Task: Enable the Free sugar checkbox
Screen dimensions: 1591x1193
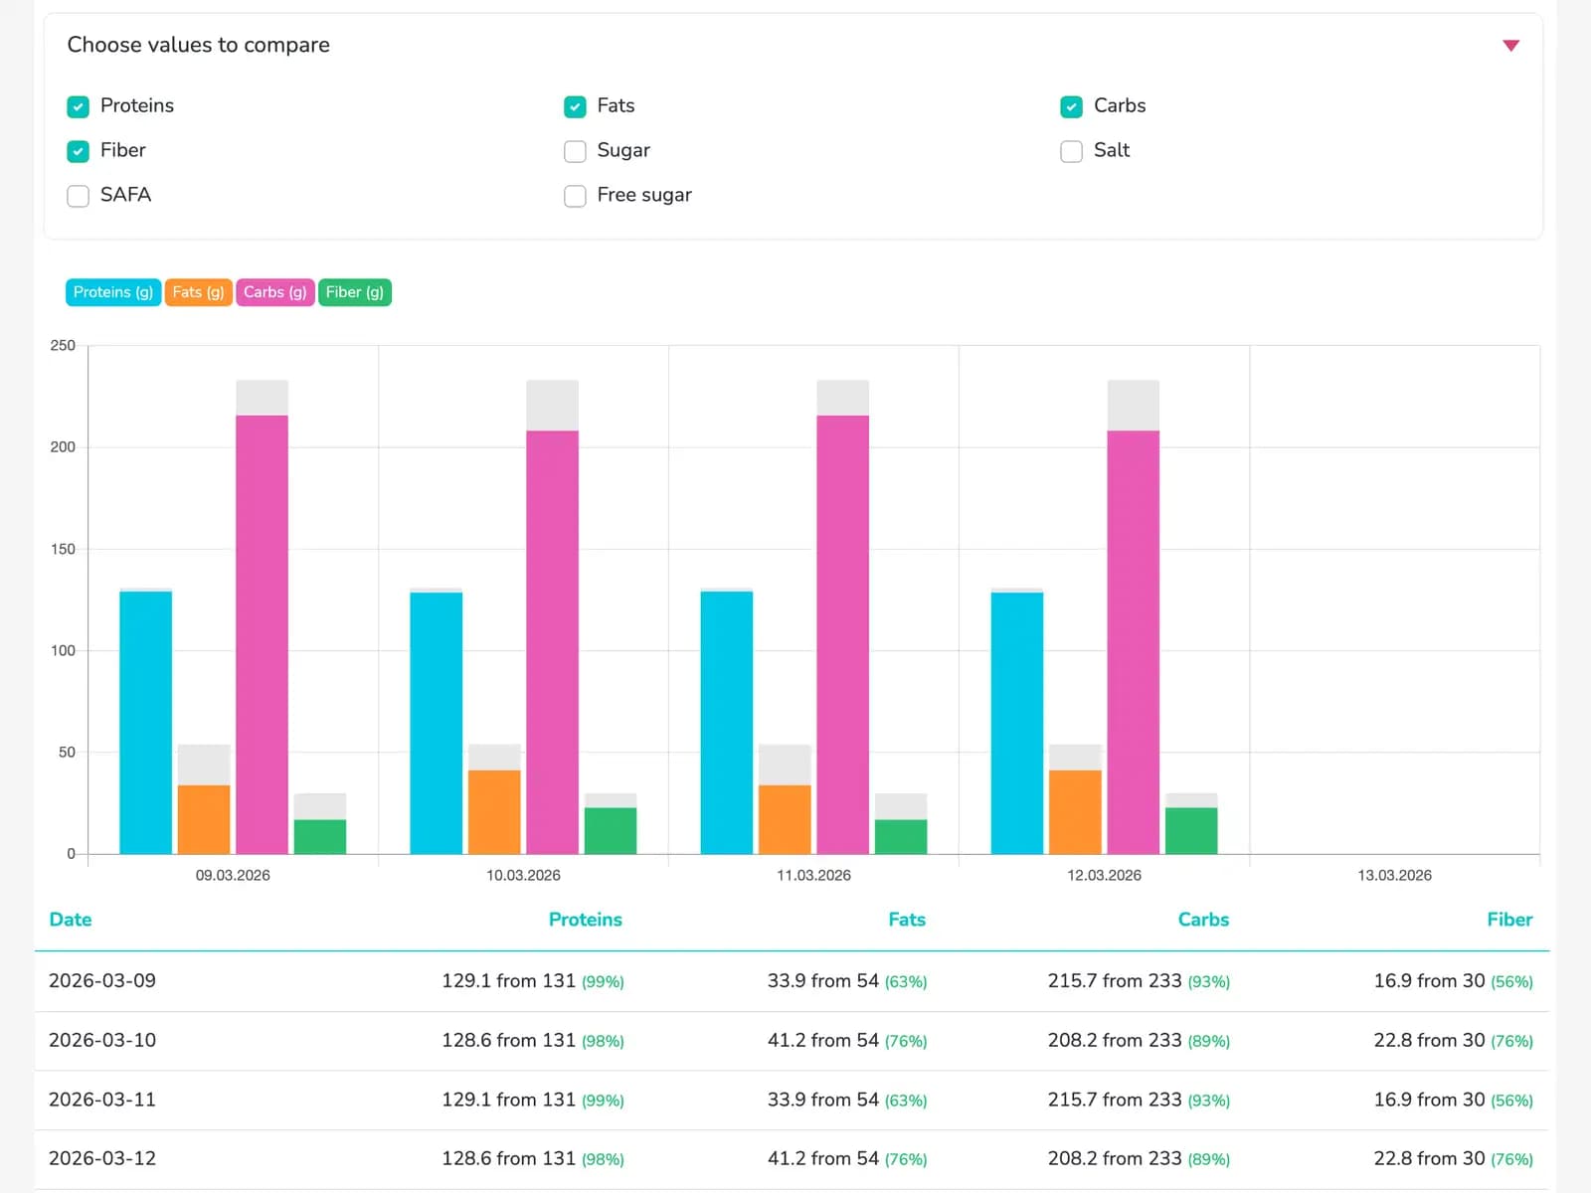Action: [575, 196]
